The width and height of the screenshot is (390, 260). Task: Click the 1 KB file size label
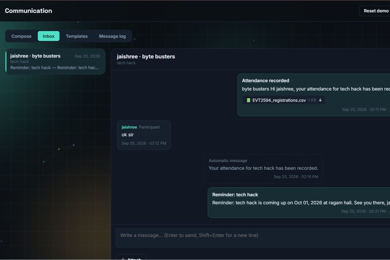coord(312,100)
